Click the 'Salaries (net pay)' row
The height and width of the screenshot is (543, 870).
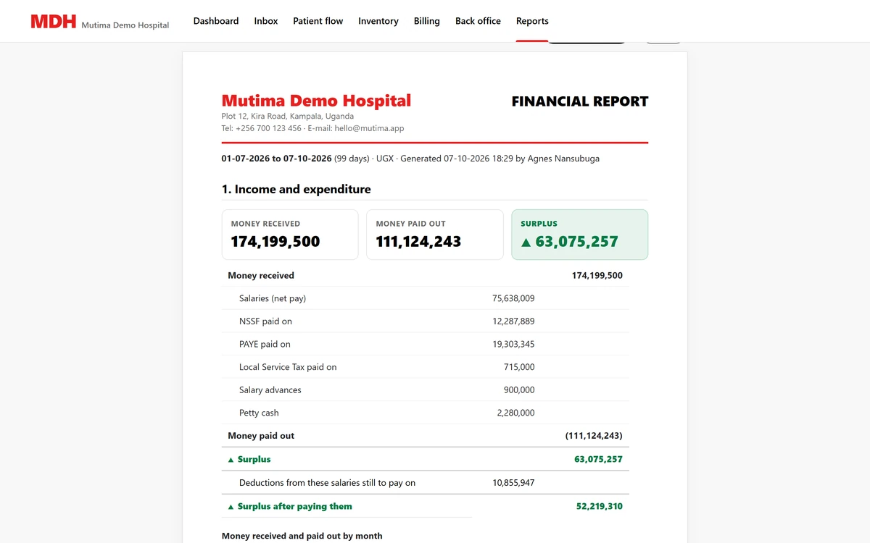(426, 298)
